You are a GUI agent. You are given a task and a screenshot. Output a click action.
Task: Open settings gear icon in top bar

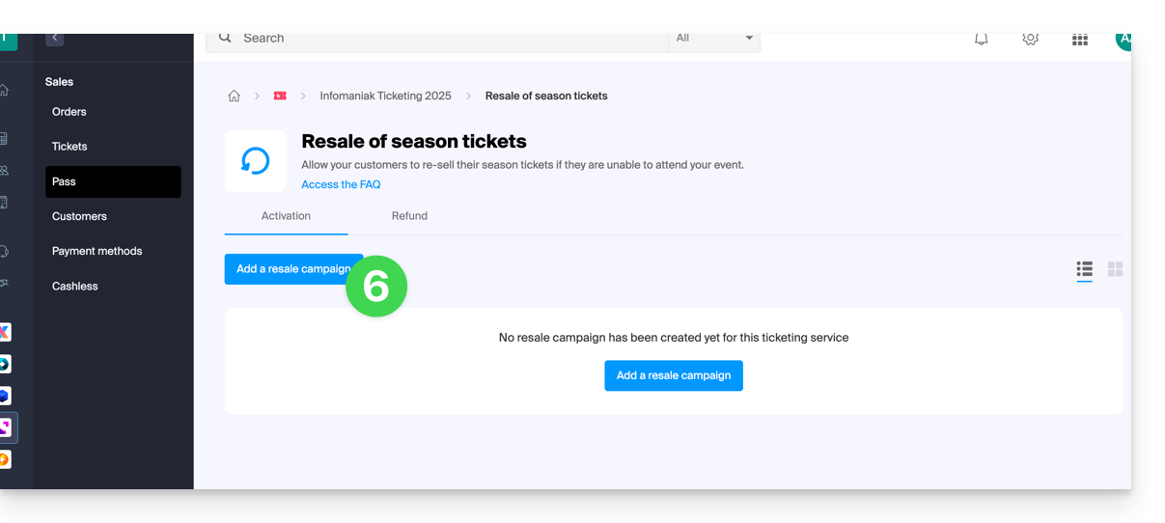[1030, 40]
